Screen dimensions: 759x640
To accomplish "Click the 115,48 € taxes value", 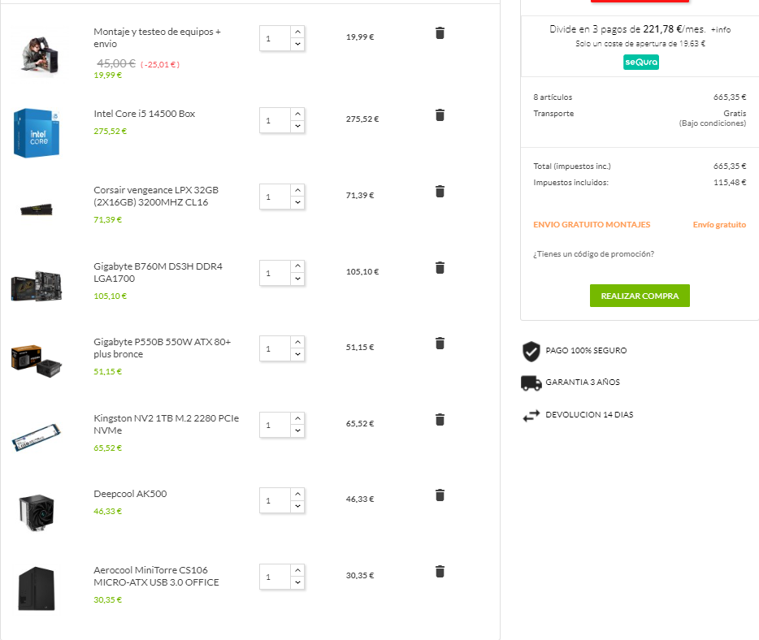I will click(x=730, y=183).
